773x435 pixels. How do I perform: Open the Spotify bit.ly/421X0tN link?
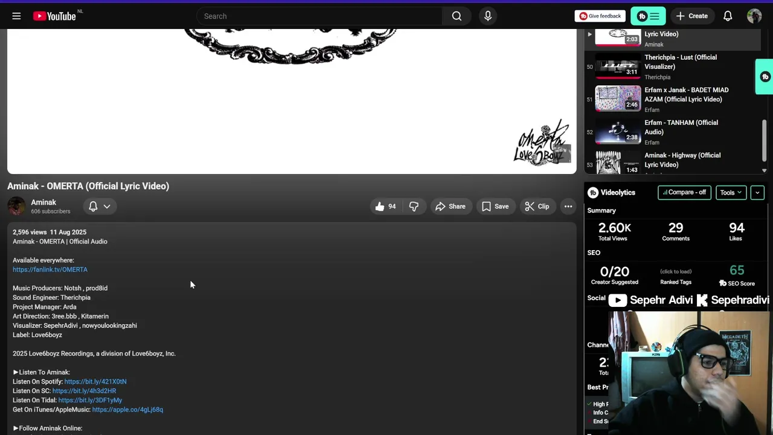95,382
